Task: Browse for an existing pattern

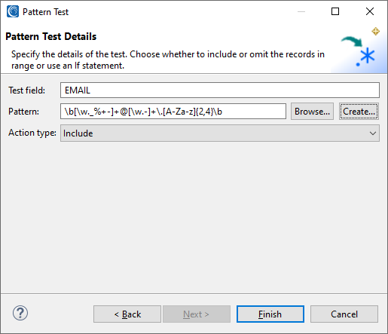Action: 312,112
